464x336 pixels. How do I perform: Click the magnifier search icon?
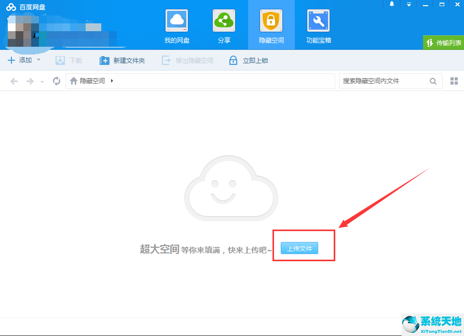click(433, 81)
